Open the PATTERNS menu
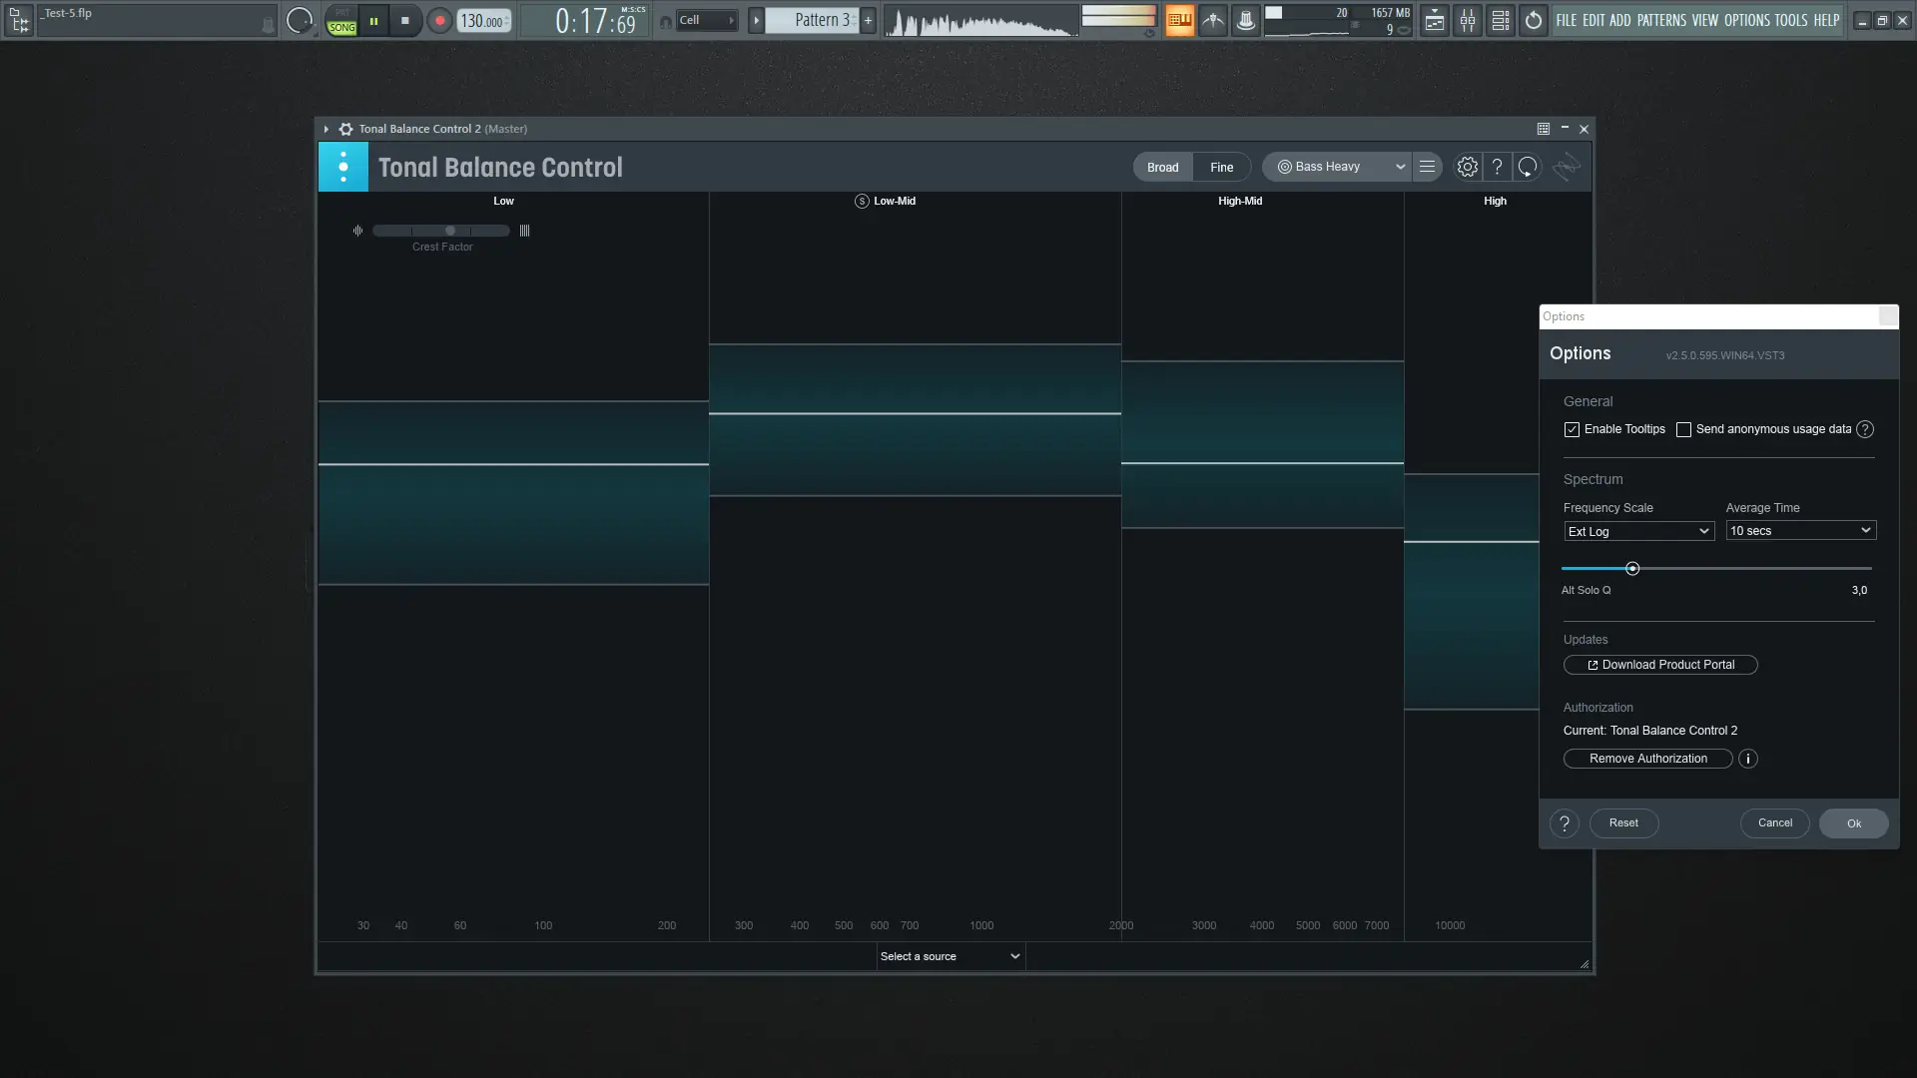 (x=1660, y=20)
